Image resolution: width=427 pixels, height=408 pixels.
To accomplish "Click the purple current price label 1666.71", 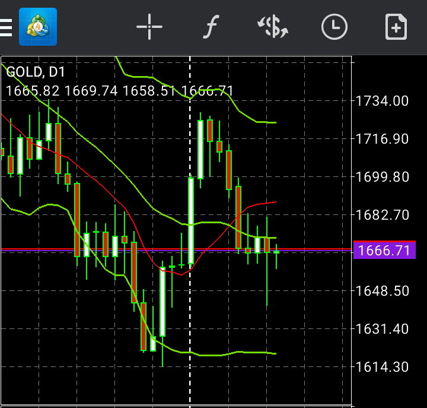I will [384, 250].
